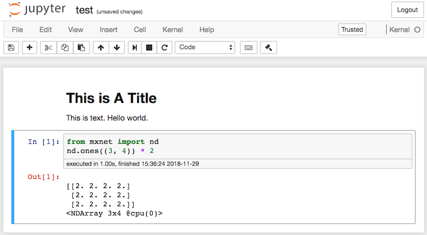Viewport: 427px width, 235px height.
Task: Click the save and checkpoint icon
Action: coord(11,48)
